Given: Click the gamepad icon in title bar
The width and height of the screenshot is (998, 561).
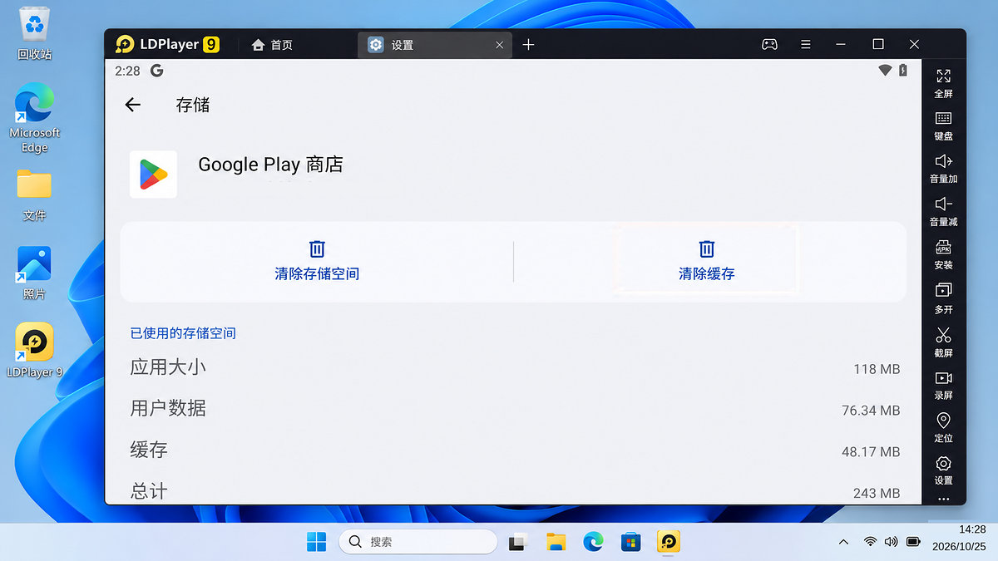Looking at the screenshot, I should (769, 44).
